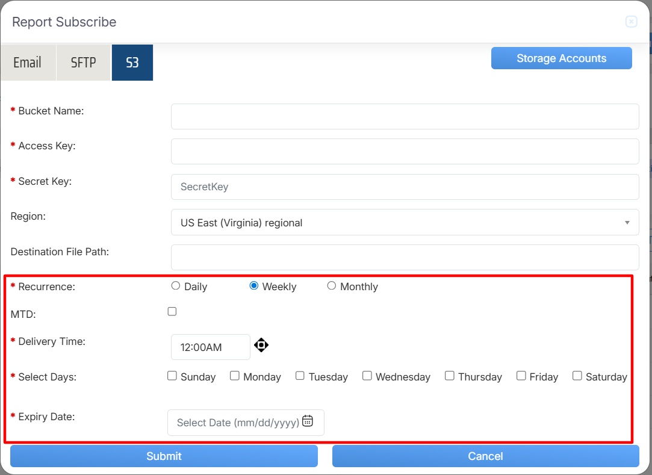The image size is (652, 475).
Task: Select the Weekly recurrence option
Action: 254,286
